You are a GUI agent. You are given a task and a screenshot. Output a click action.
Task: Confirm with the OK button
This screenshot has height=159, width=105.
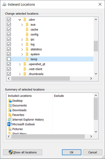(71, 152)
